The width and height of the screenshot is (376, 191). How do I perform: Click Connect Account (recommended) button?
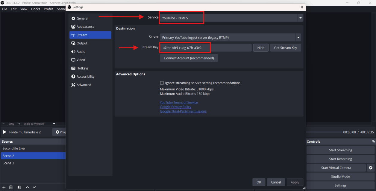pos(189,58)
